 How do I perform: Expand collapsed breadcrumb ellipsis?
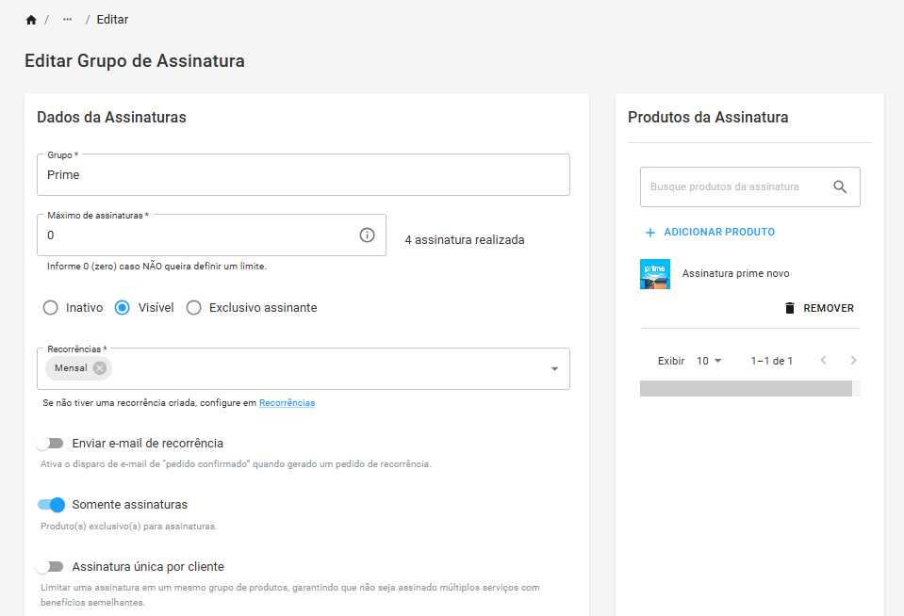coord(68,19)
